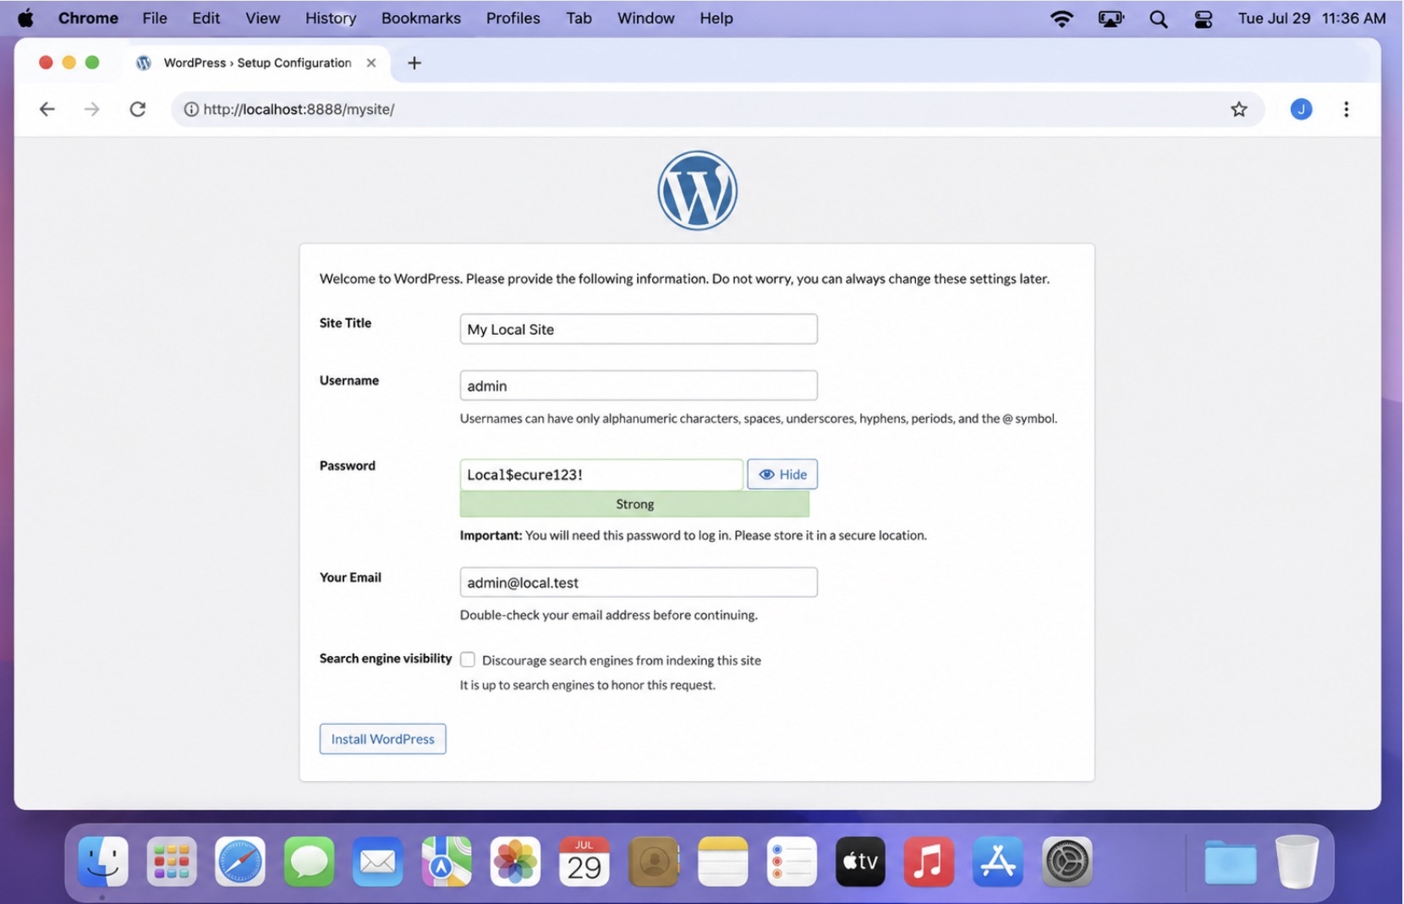1404x904 pixels.
Task: Open Music from the dock
Action: point(929,862)
